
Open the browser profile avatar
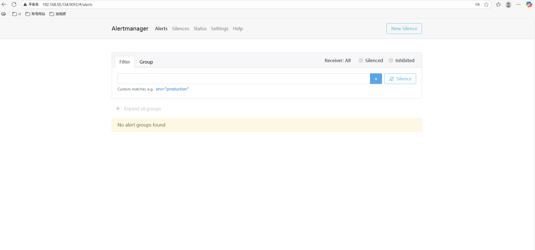[x=508, y=4]
